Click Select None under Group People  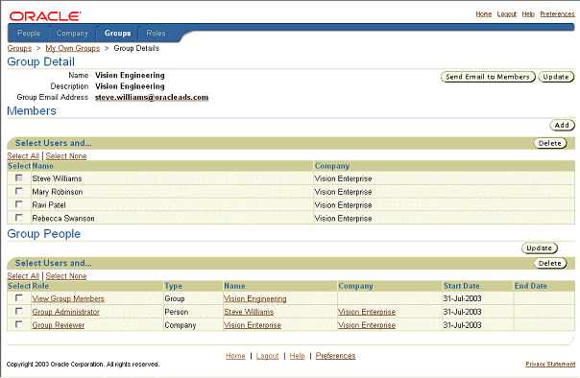click(x=66, y=276)
